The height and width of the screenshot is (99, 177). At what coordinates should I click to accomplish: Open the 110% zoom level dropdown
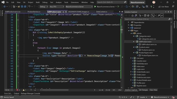click(9, 90)
